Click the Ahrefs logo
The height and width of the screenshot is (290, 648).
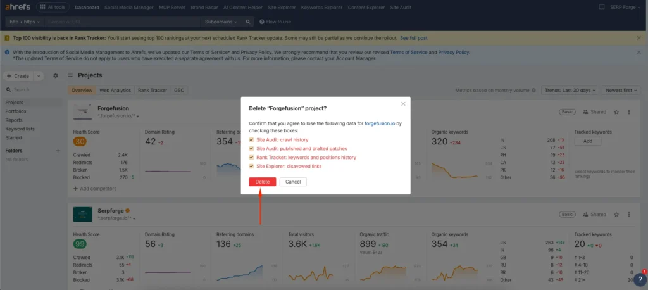(x=18, y=7)
